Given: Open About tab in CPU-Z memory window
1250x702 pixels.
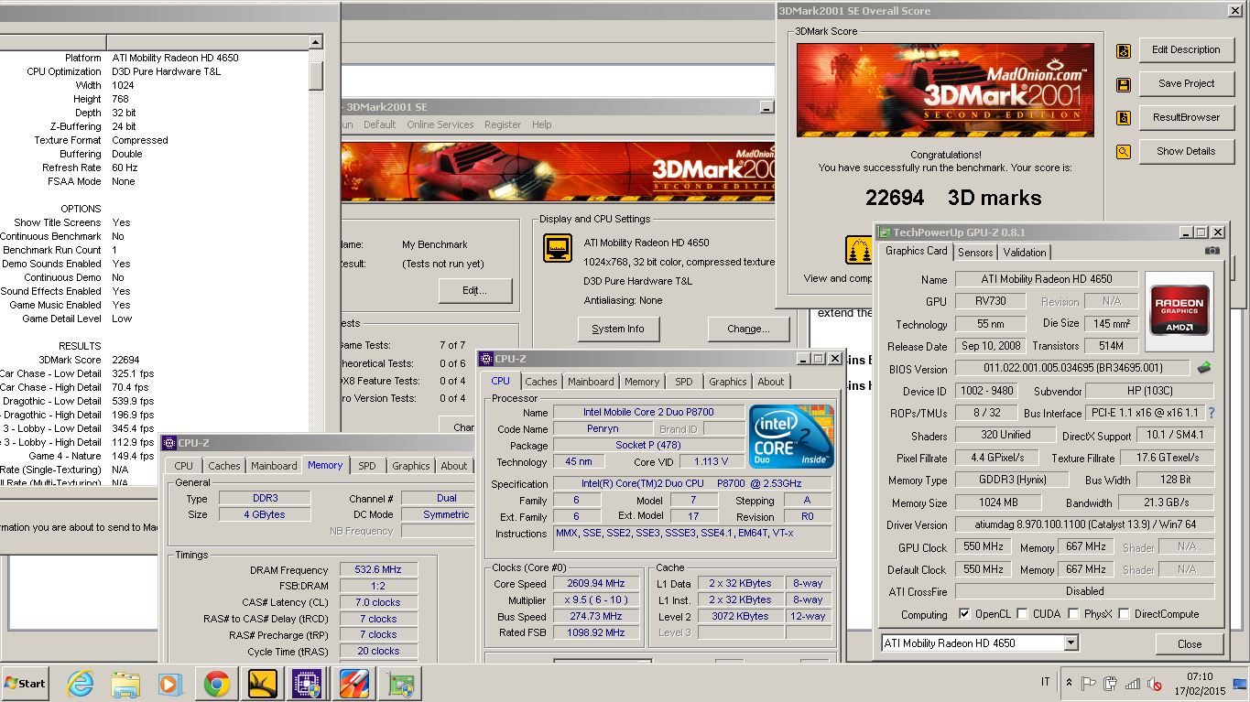Looking at the screenshot, I should [454, 466].
